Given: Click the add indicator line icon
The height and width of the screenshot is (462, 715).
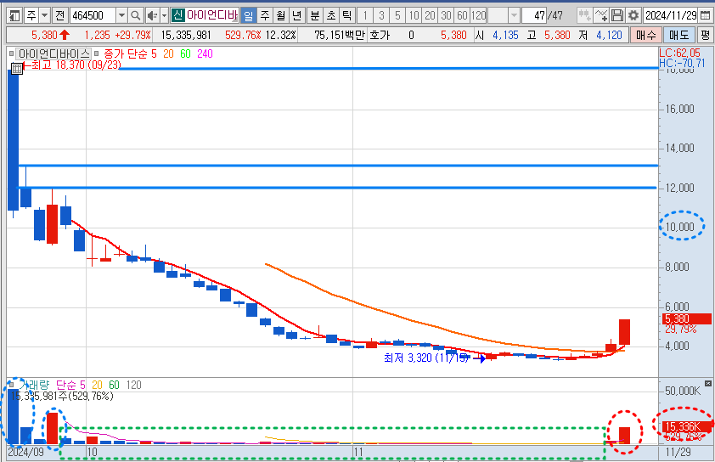Looking at the screenshot, I should point(601,16).
